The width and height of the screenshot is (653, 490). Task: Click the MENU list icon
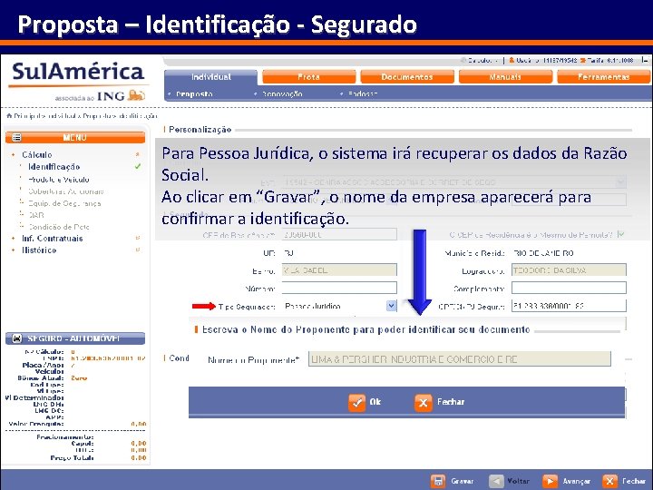16,137
